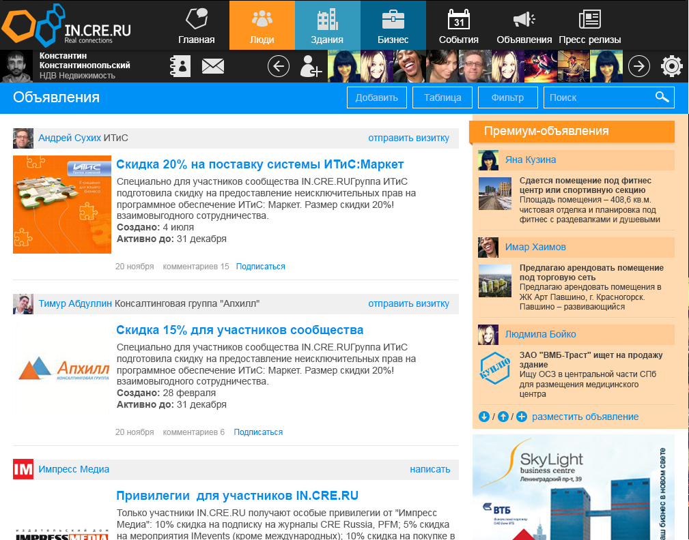
Task: Open the retail chain rental listing
Action: pos(591,273)
